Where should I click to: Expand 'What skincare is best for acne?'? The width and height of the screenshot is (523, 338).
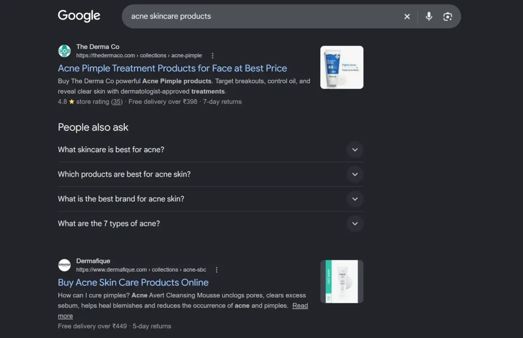210,150
